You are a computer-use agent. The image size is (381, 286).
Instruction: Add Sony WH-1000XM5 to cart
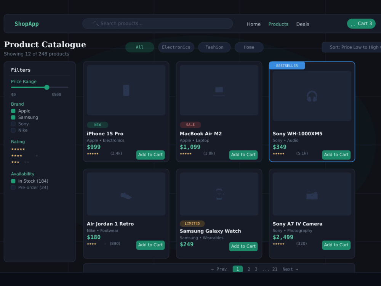(336, 155)
